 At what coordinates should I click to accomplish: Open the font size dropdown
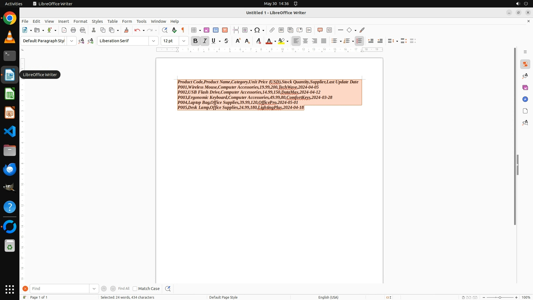[x=184, y=41]
